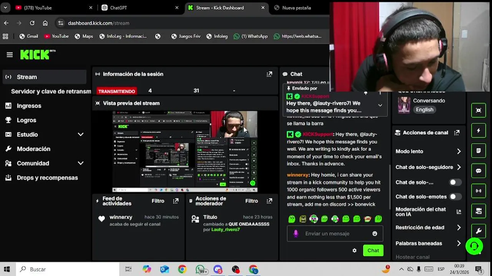Open Palabras baneadas options
The image size is (492, 276).
point(428,243)
